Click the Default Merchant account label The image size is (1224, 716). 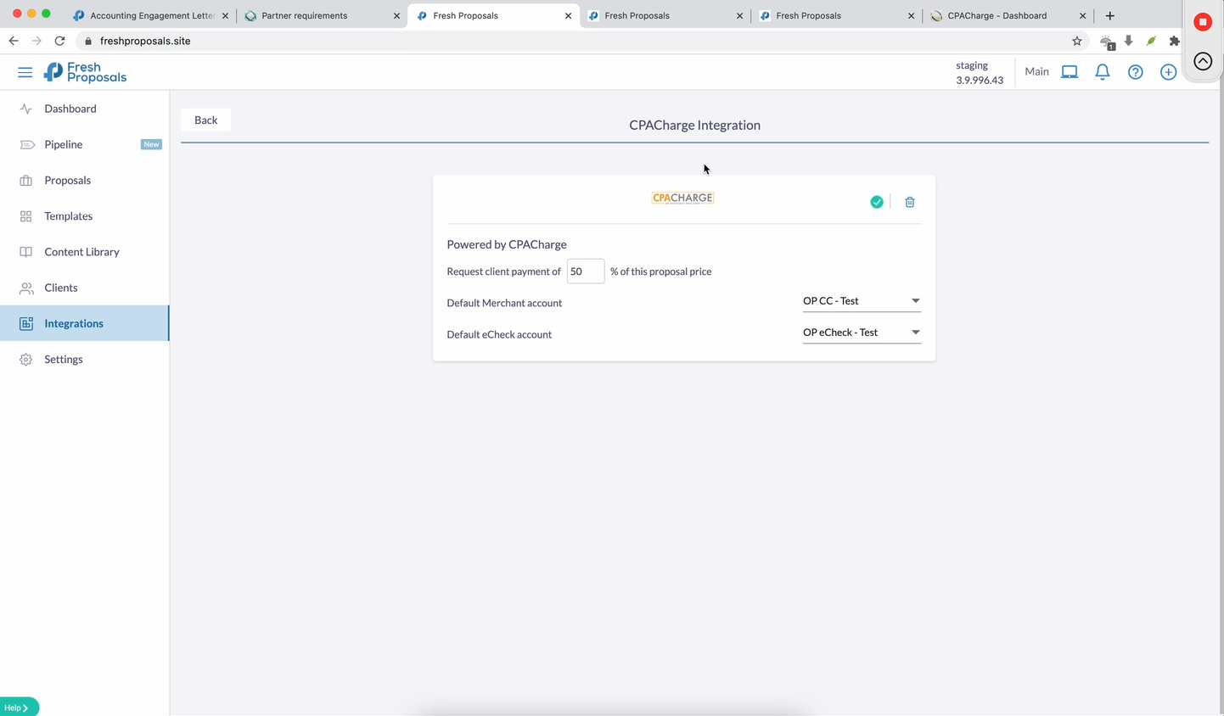tap(504, 303)
